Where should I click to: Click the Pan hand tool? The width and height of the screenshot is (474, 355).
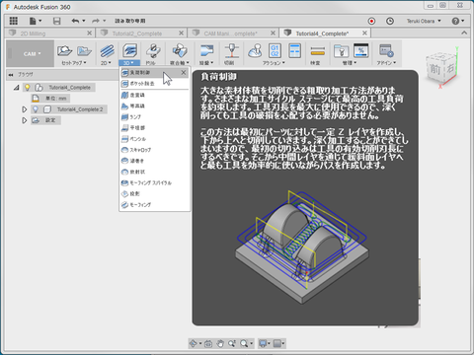(x=220, y=343)
